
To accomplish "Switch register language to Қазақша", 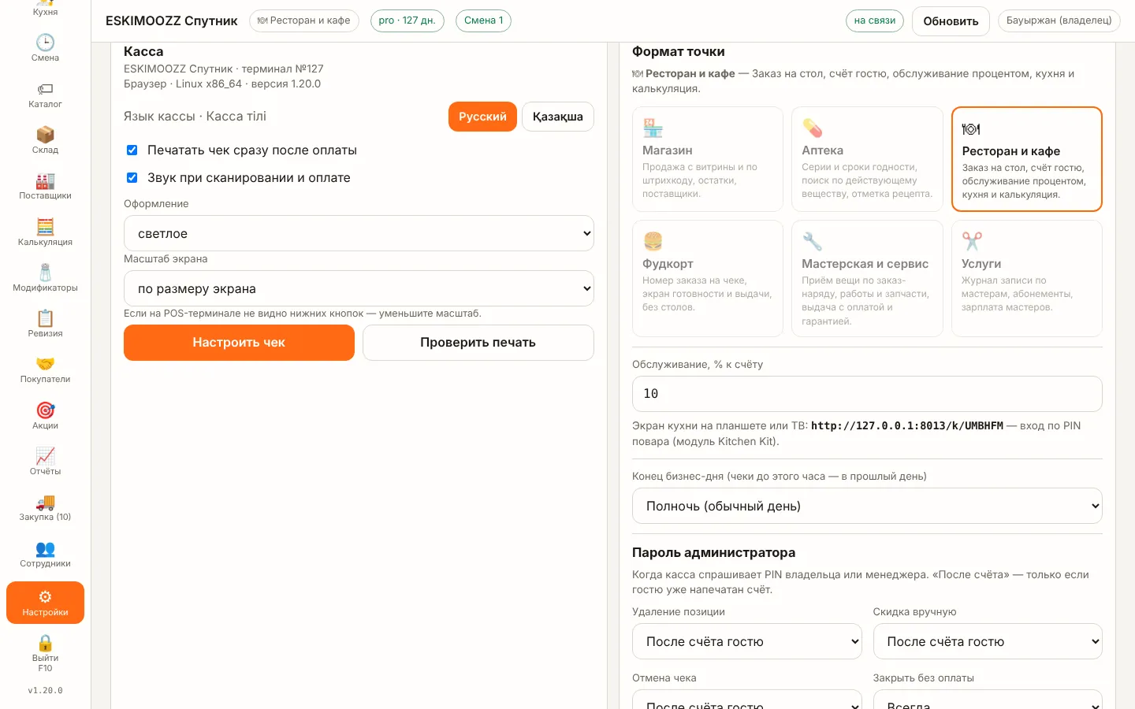I will (x=558, y=117).
